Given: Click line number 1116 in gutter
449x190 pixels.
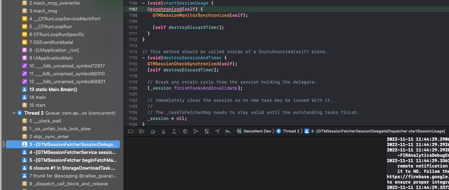Looking at the screenshot, I should click(x=133, y=64).
